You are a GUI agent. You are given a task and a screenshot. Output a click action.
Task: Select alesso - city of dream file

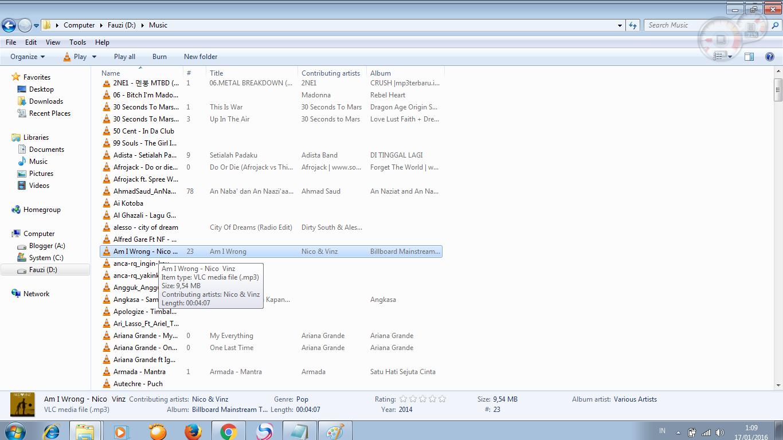[x=146, y=227]
